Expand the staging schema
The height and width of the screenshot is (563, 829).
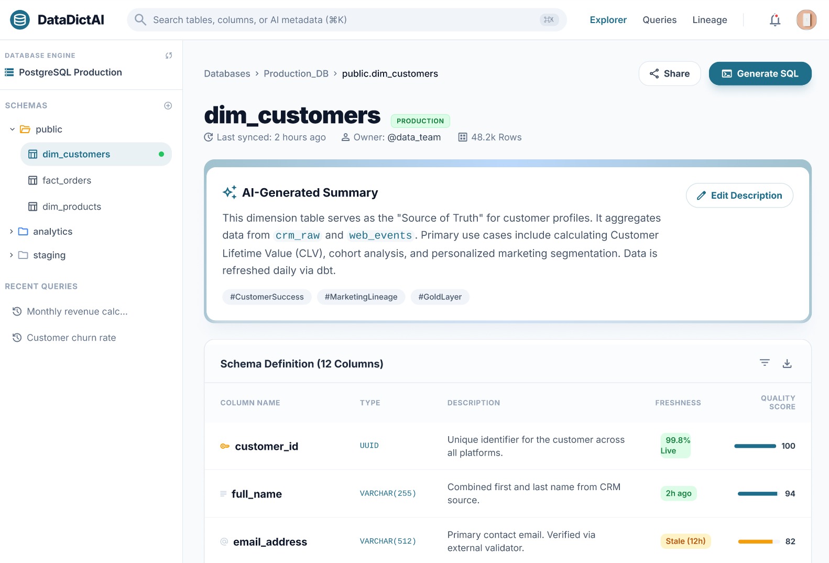pyautogui.click(x=12, y=255)
